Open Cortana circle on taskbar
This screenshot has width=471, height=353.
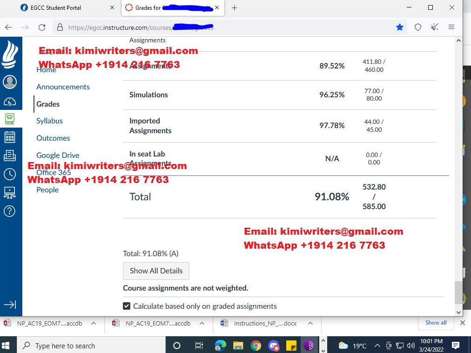point(177,346)
